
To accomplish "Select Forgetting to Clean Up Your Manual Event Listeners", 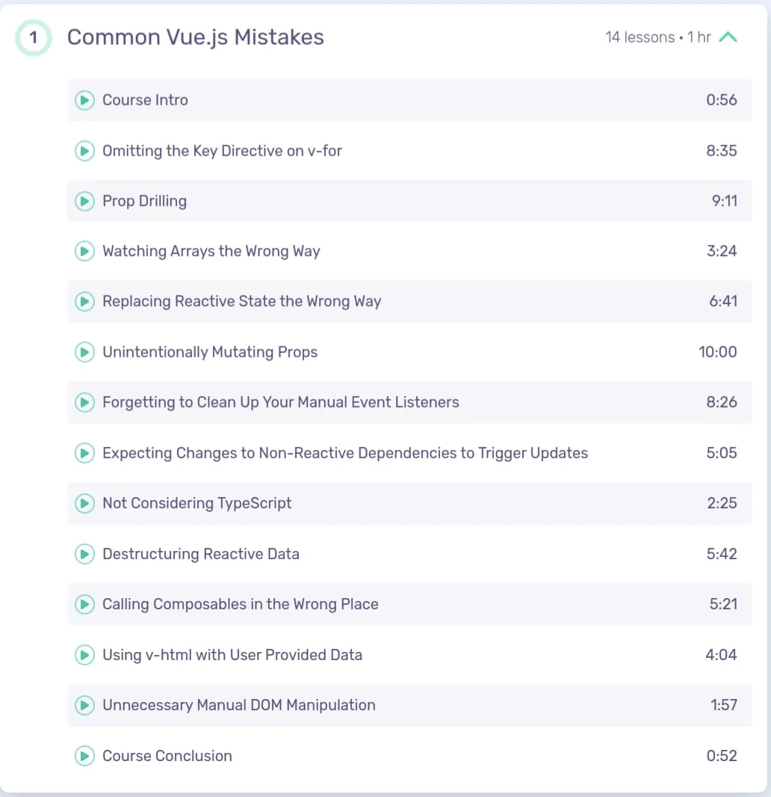I will tap(409, 402).
